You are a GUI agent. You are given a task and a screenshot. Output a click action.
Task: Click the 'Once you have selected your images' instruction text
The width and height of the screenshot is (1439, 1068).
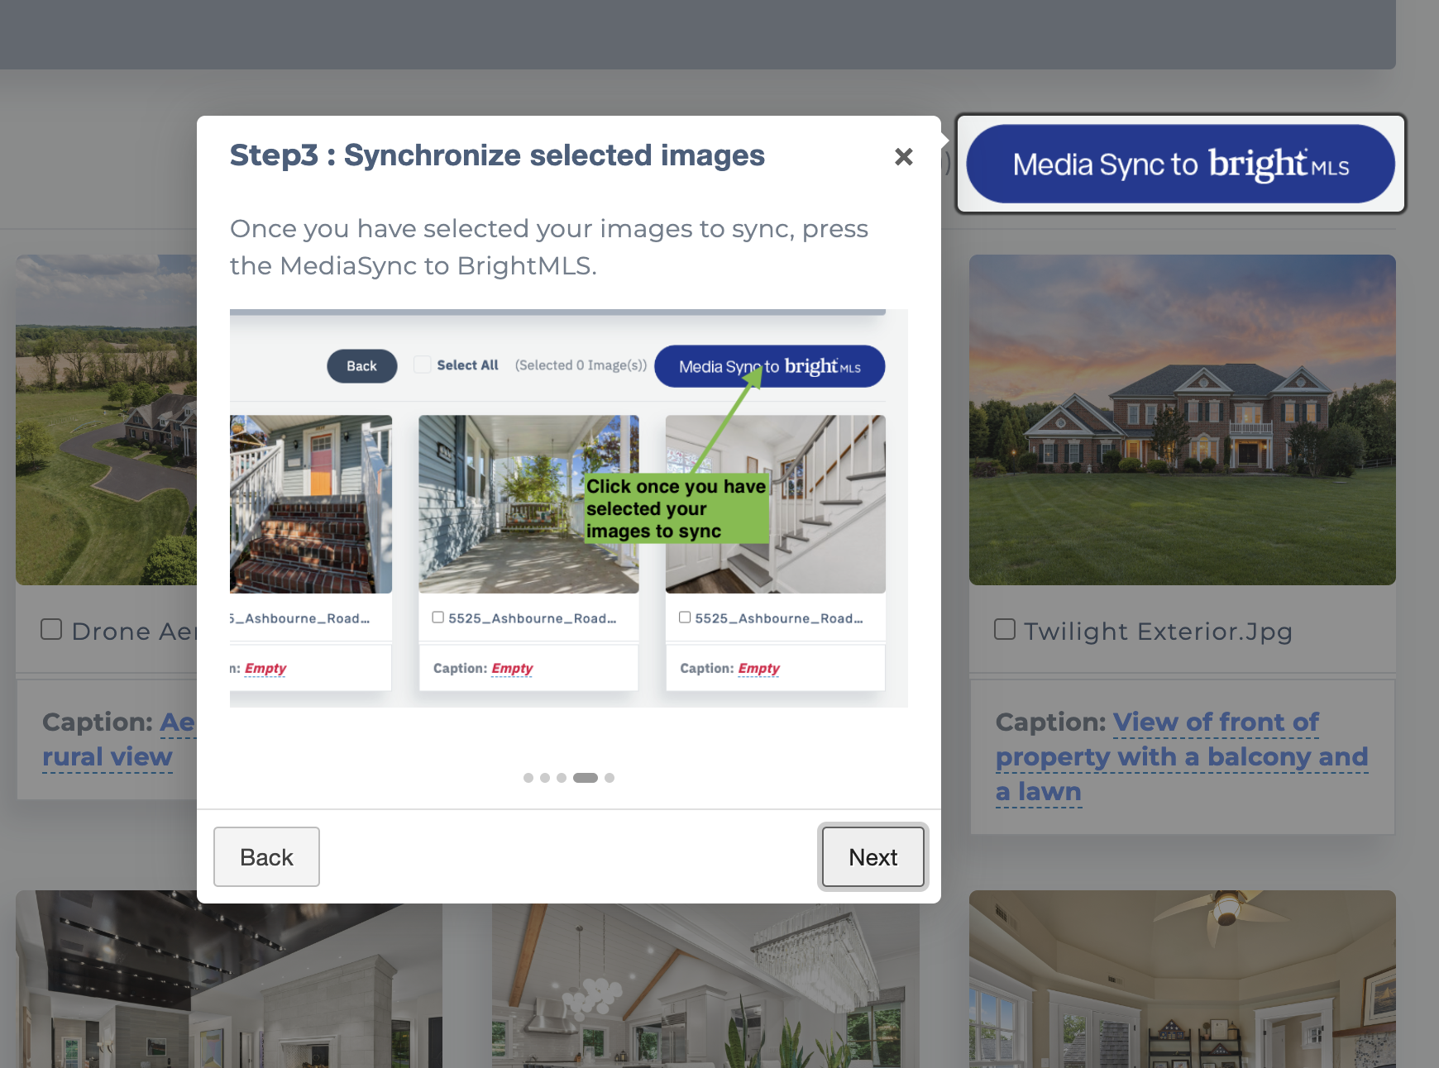pos(549,247)
